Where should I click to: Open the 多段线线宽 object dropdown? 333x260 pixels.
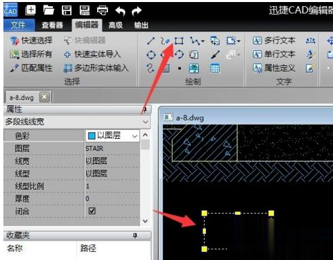pyautogui.click(x=145, y=122)
